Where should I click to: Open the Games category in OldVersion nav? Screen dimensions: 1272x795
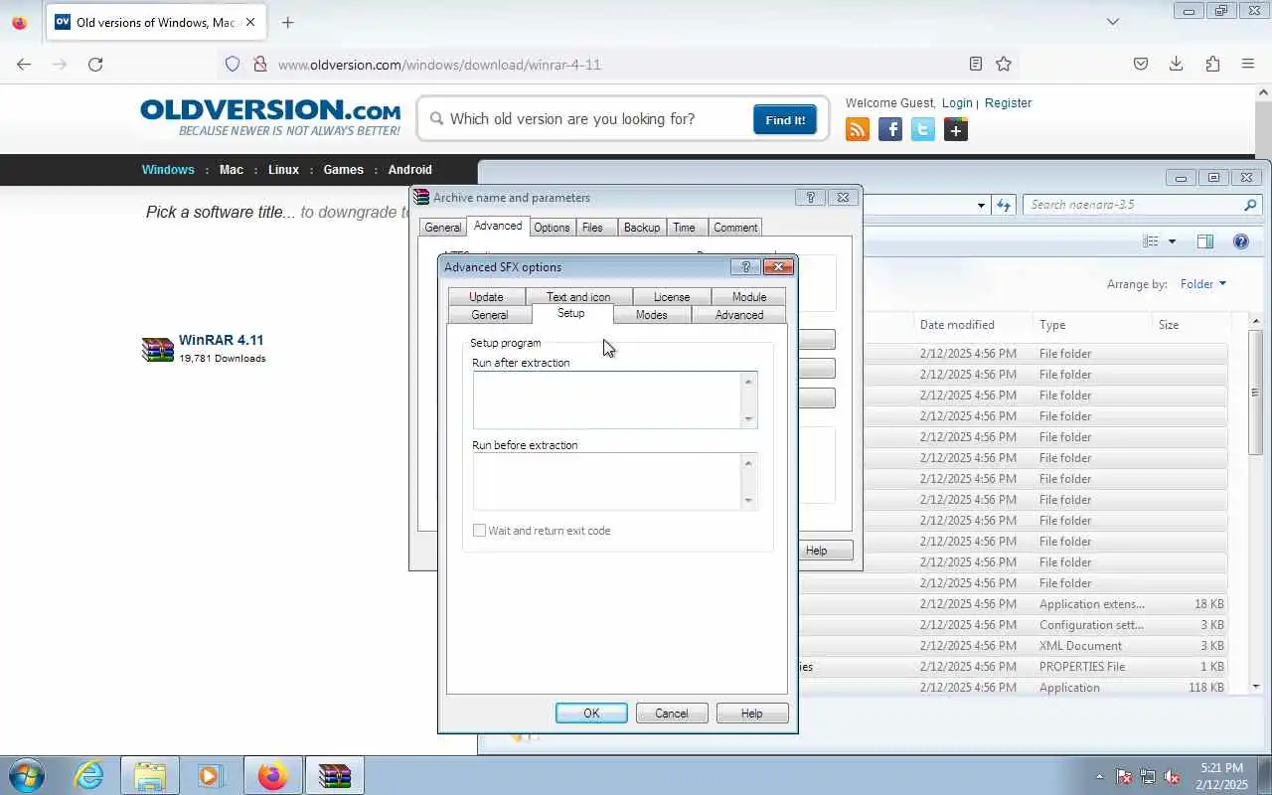[344, 170]
